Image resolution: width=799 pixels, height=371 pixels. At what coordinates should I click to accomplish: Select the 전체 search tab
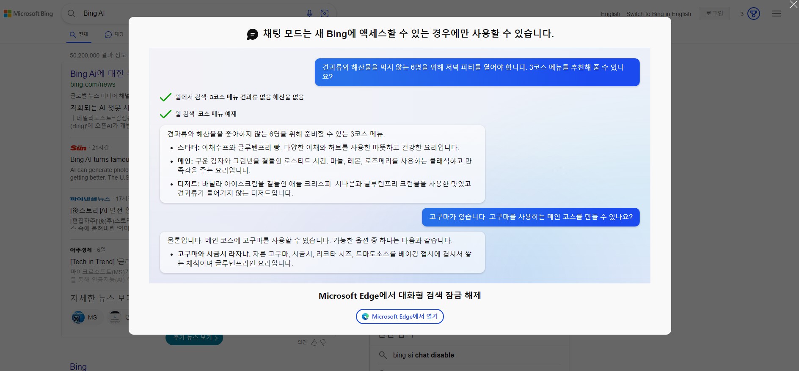(79, 34)
